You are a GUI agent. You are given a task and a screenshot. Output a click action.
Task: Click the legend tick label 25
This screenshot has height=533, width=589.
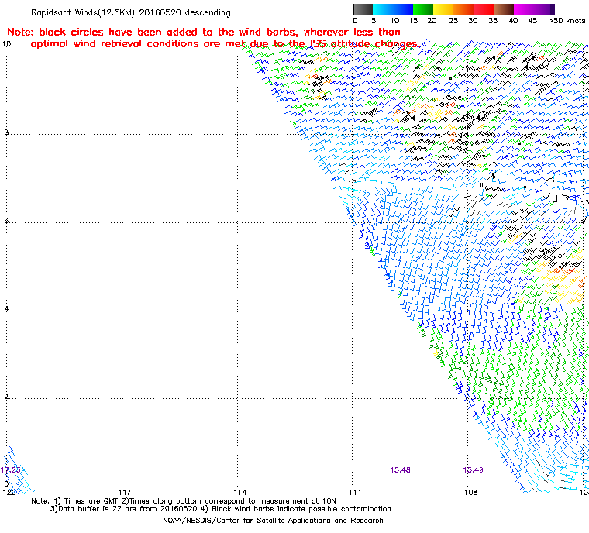pos(453,21)
